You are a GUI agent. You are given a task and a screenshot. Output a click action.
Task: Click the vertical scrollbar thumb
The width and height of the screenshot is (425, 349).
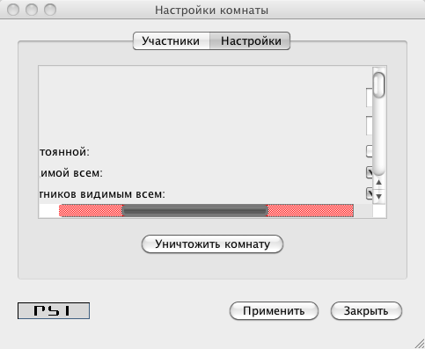click(x=378, y=84)
